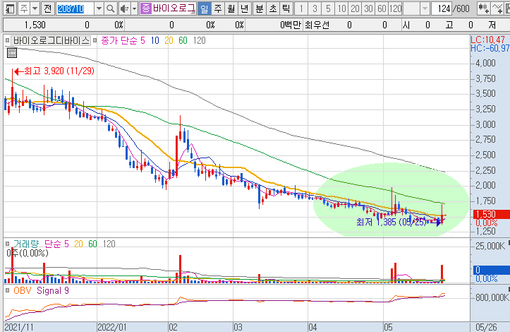Screen dimensions: 510x332
Task: Click the 종가 단순 moving average label
Action: coord(119,40)
